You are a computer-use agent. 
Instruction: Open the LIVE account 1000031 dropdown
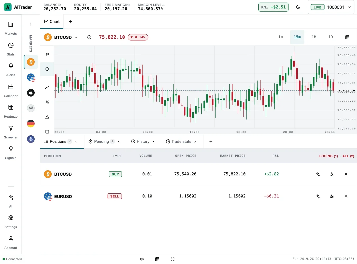(x=331, y=7)
